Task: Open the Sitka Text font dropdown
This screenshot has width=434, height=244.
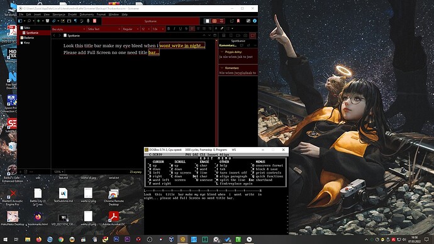Action: point(104,29)
